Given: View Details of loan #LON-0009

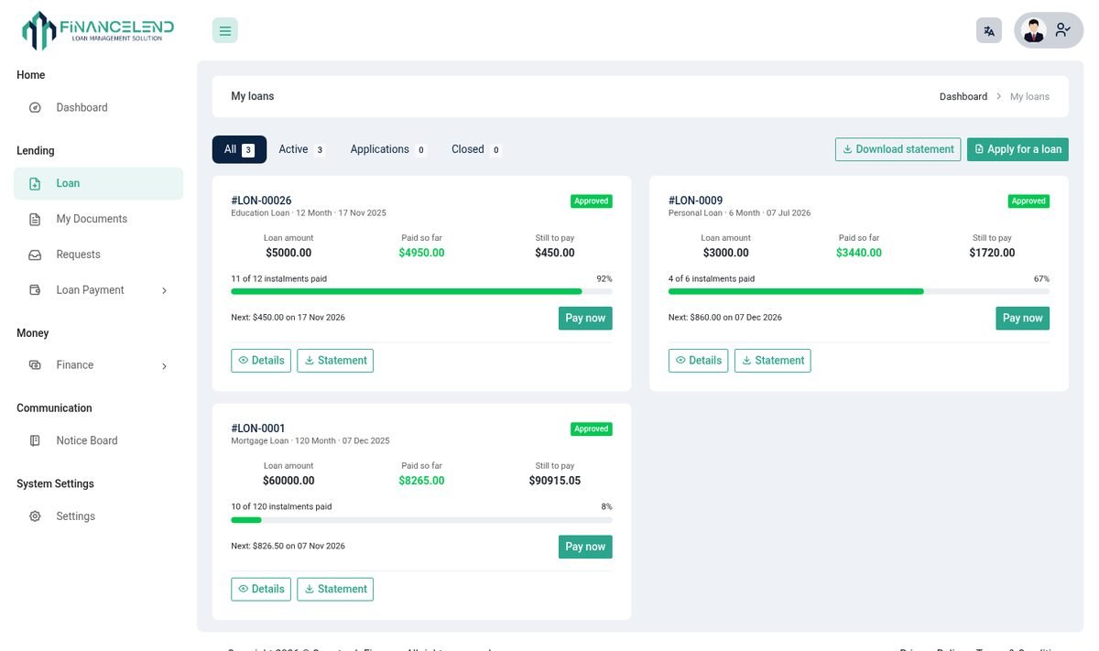Looking at the screenshot, I should 698,361.
